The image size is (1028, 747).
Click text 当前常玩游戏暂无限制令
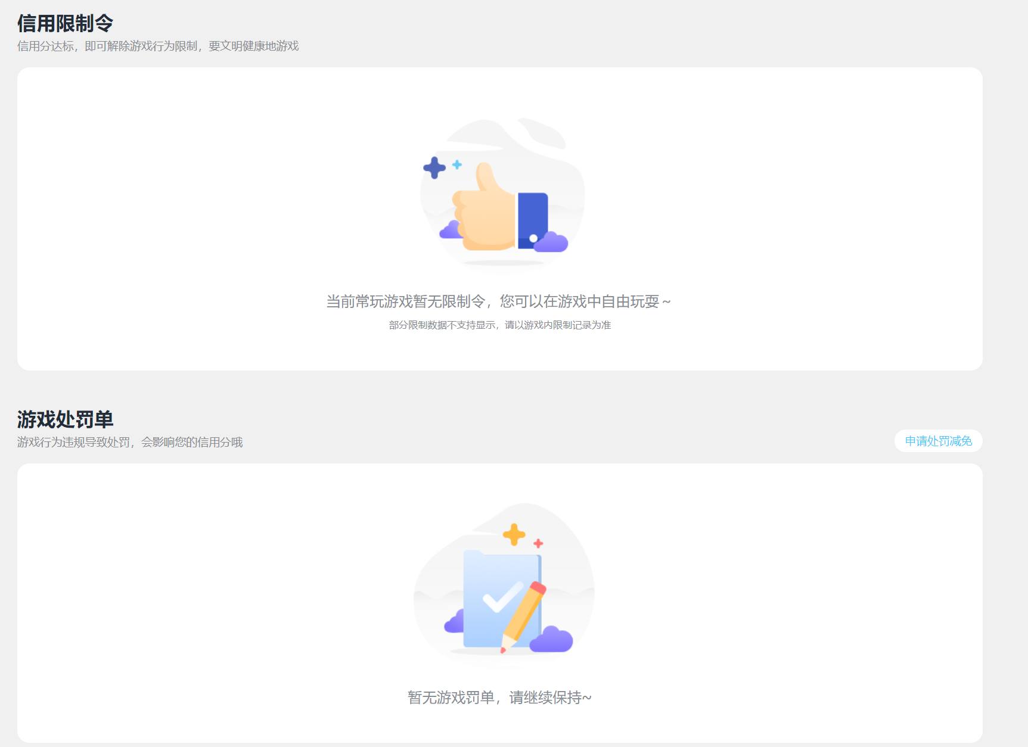(x=405, y=301)
